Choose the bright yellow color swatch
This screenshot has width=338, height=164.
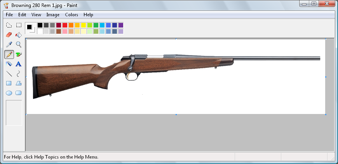(84, 25)
